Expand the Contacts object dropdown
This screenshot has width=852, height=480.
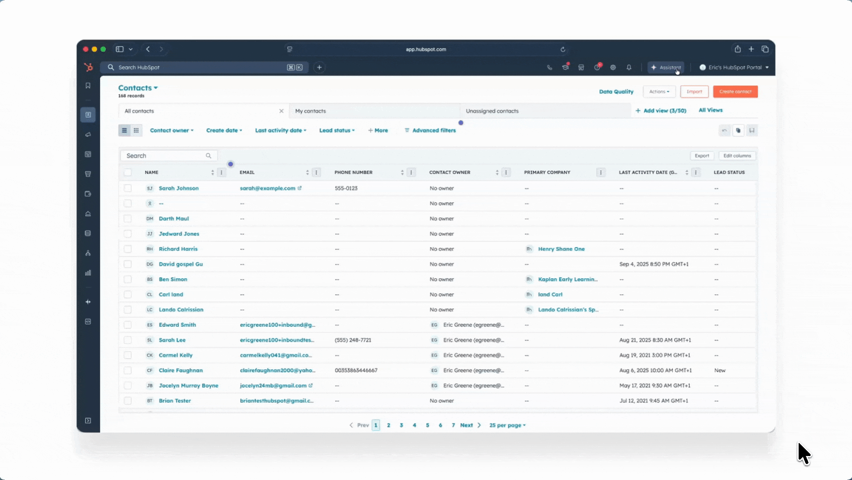pos(138,88)
